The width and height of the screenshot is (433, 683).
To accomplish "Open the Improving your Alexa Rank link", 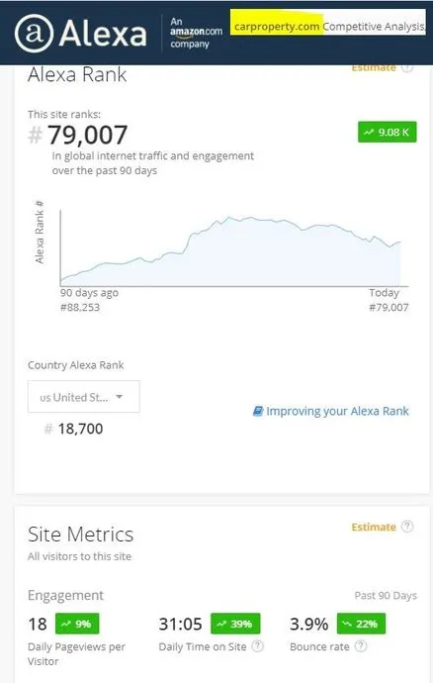I will click(337, 411).
